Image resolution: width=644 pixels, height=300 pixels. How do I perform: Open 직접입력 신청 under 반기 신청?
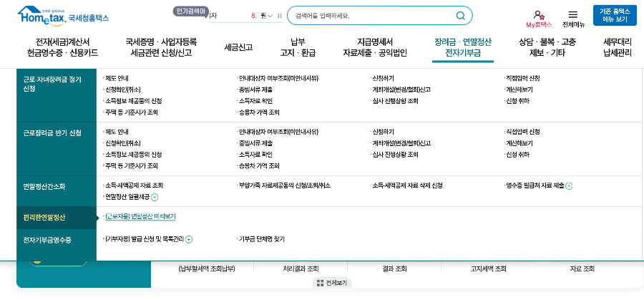[x=523, y=132]
